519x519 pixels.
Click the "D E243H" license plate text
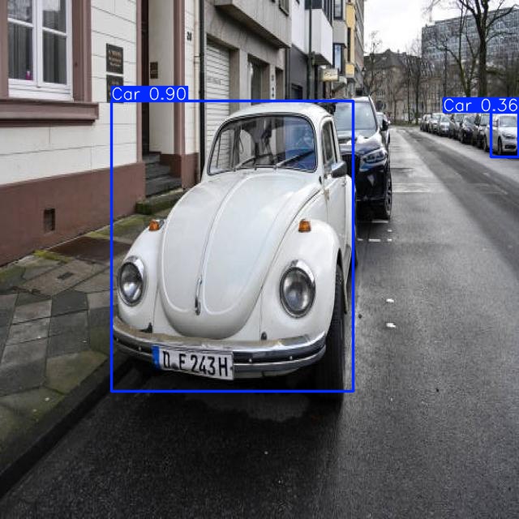click(x=196, y=363)
